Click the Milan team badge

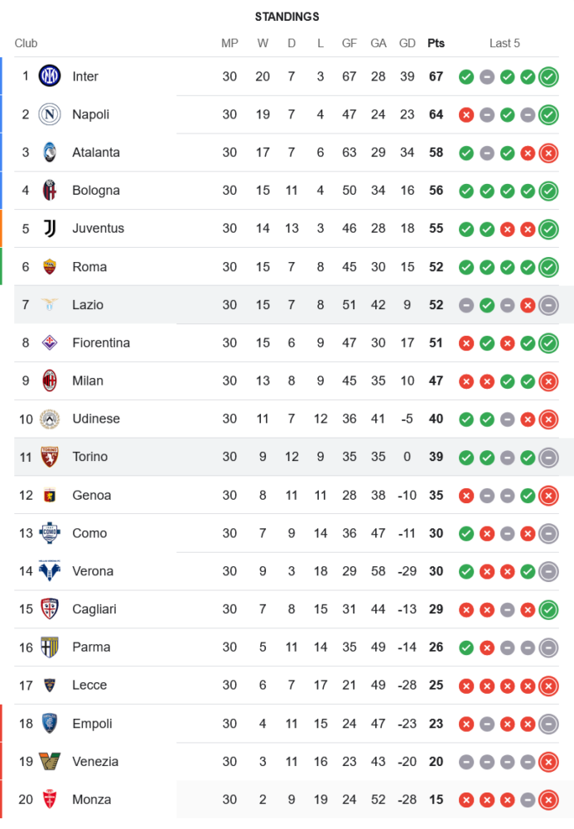coord(50,381)
